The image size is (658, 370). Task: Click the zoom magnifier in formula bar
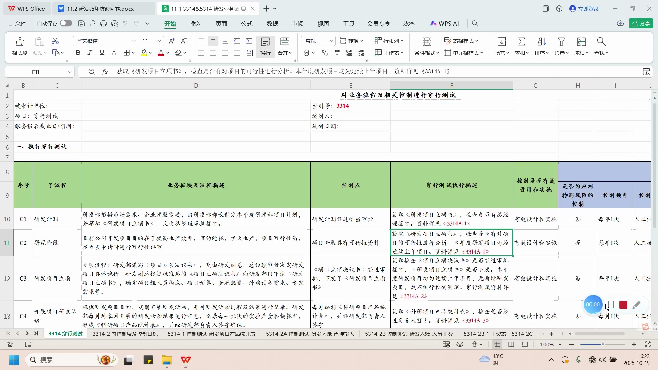[92, 72]
